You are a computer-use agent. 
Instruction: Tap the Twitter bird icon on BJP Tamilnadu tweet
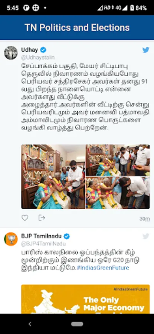pos(146,236)
